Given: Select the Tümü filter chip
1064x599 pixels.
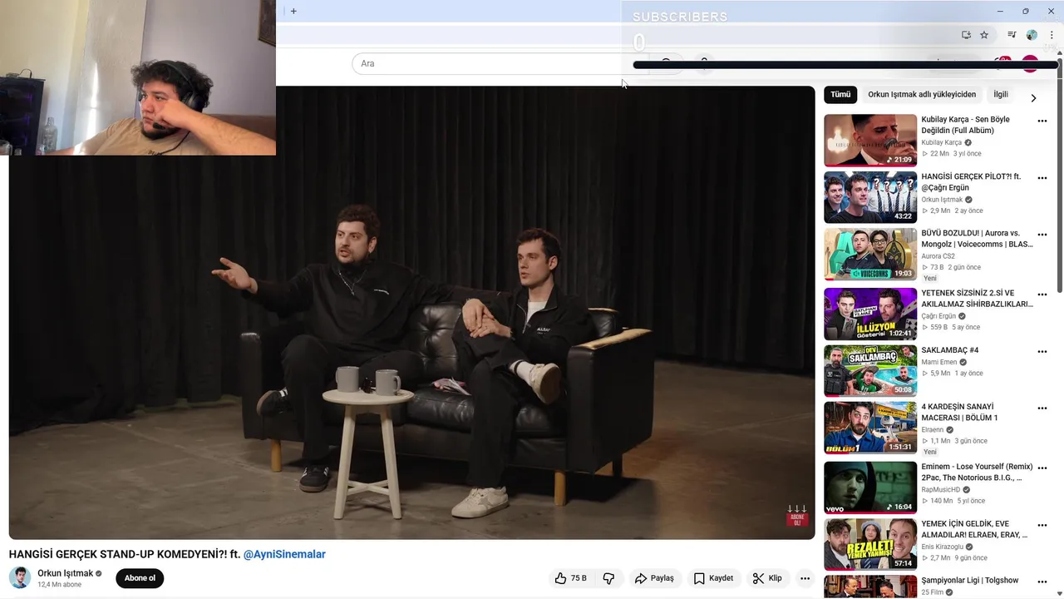Looking at the screenshot, I should coord(840,95).
